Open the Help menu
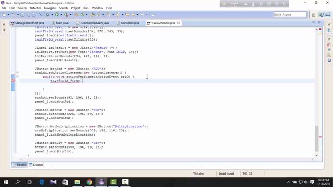 pyautogui.click(x=109, y=8)
